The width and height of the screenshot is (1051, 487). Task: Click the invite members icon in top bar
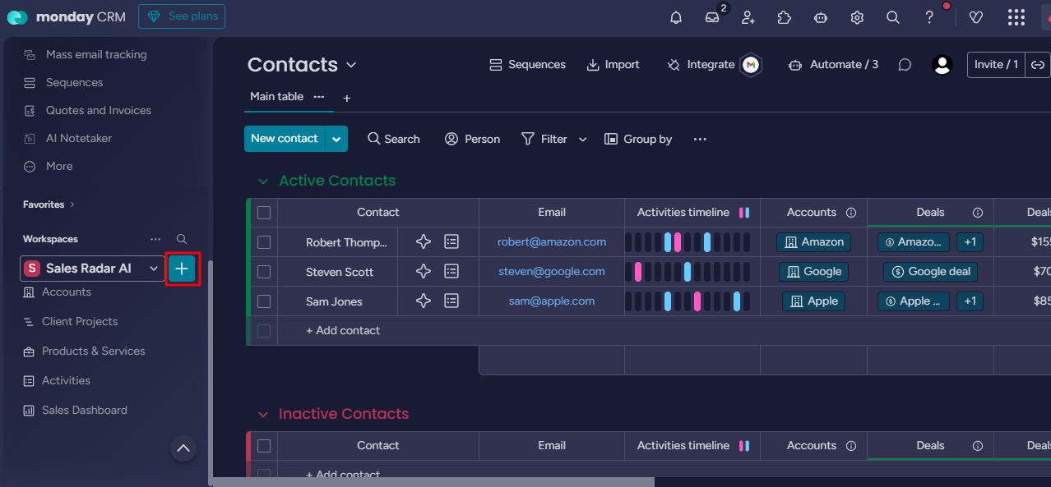[748, 17]
